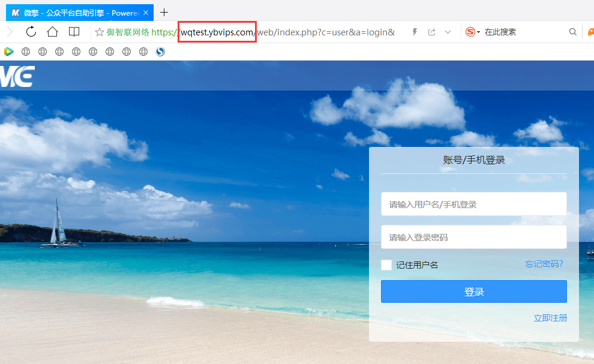The image size is (594, 364).
Task: Go to the browser home page icon
Action: 53,32
